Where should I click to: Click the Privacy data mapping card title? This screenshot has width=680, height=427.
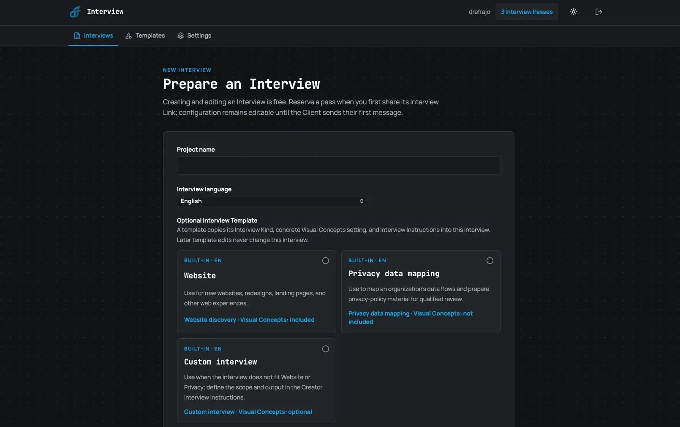[x=394, y=274]
